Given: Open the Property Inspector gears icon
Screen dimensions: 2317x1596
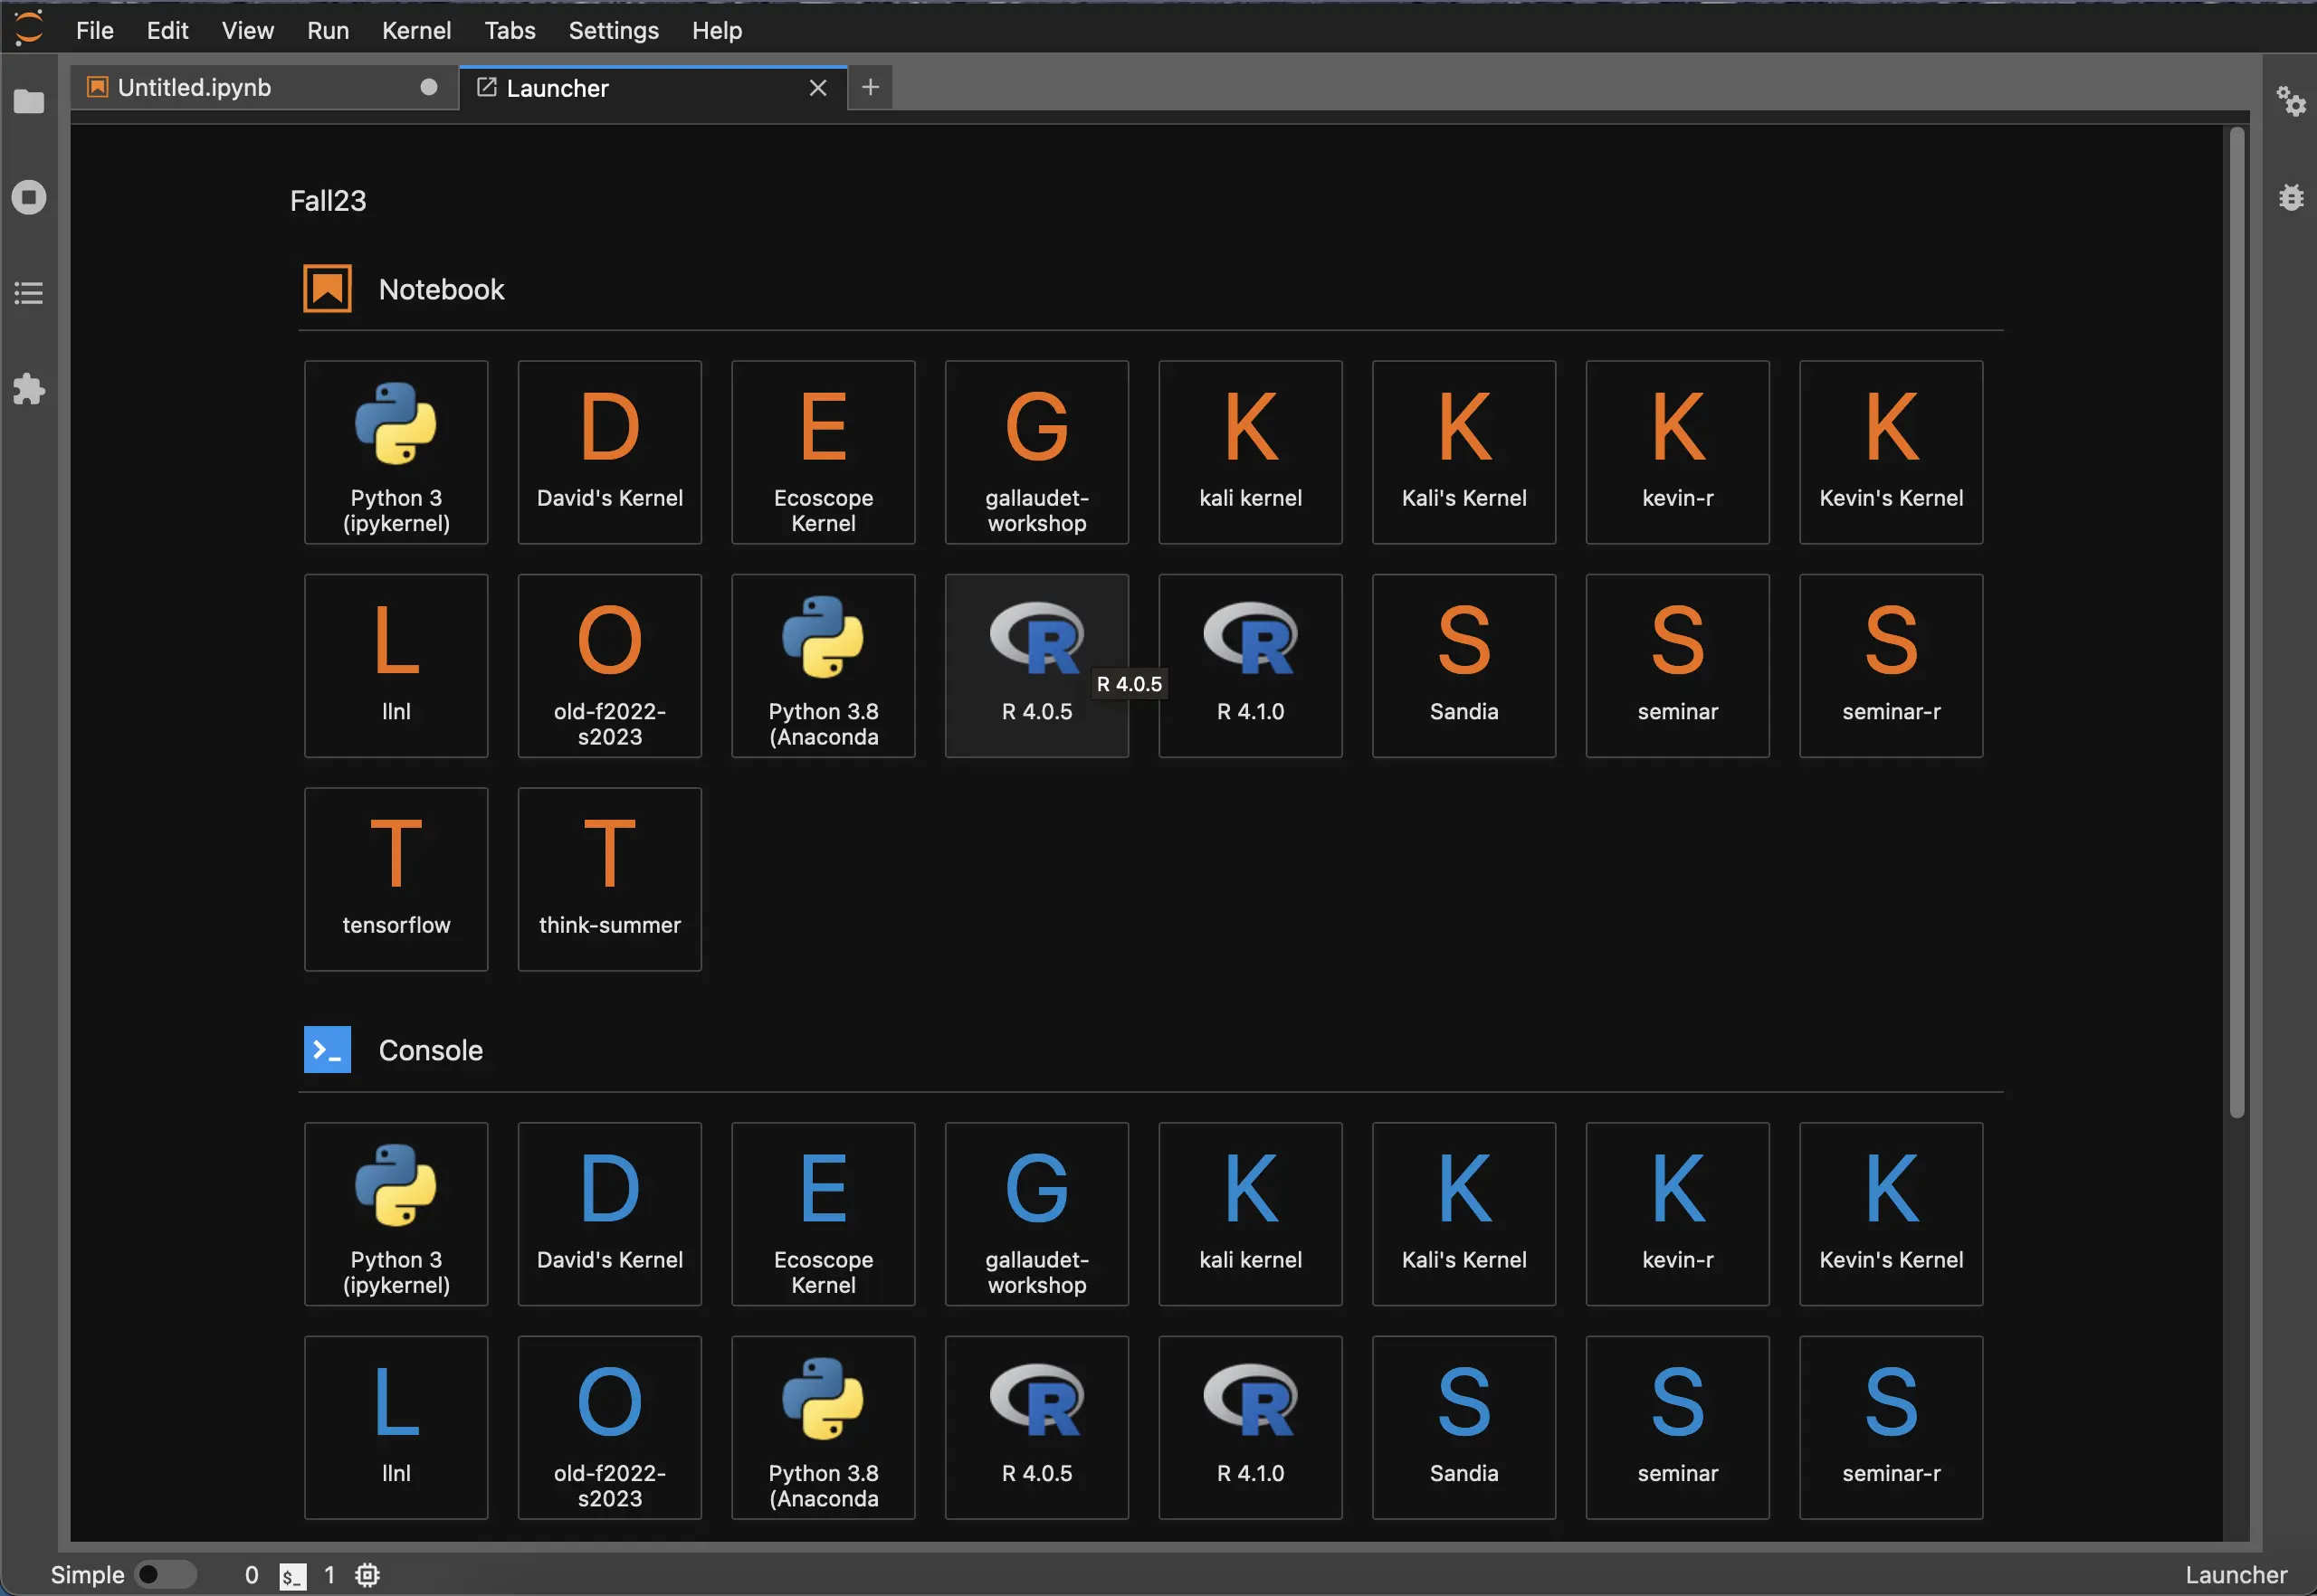Looking at the screenshot, I should tap(2291, 101).
